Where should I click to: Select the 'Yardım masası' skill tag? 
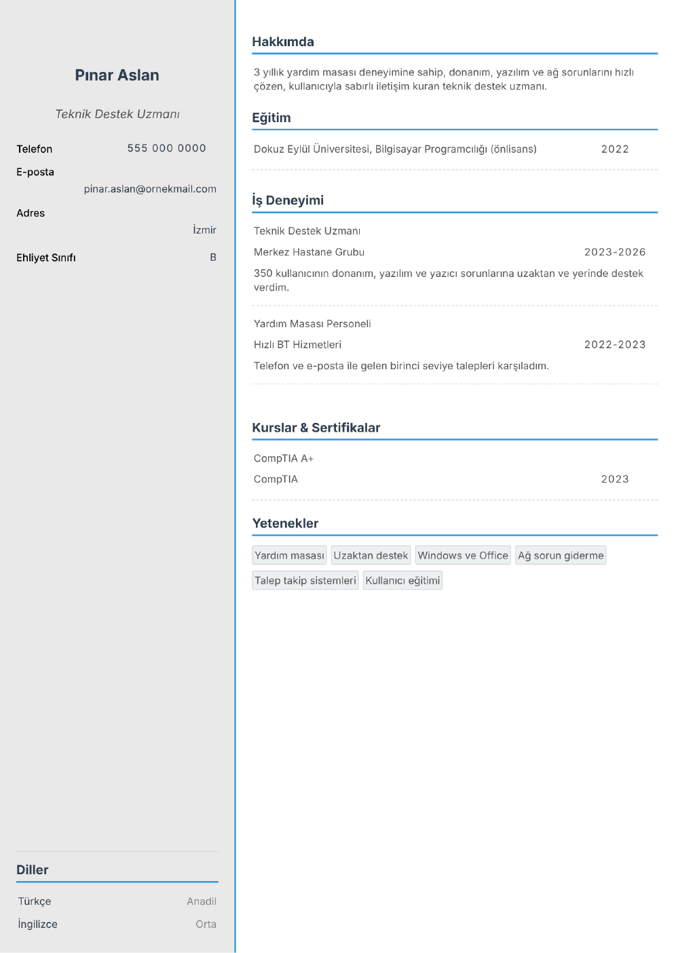289,555
